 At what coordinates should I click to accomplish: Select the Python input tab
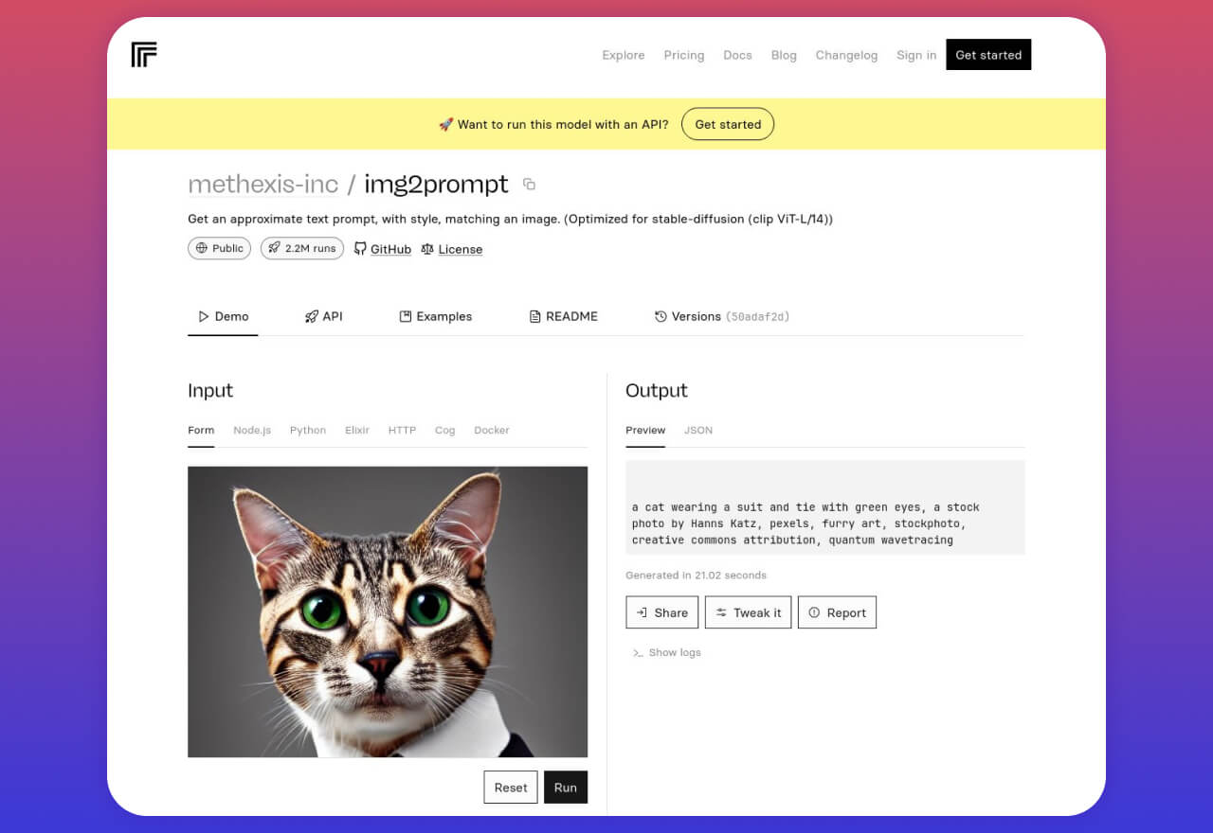tap(308, 430)
